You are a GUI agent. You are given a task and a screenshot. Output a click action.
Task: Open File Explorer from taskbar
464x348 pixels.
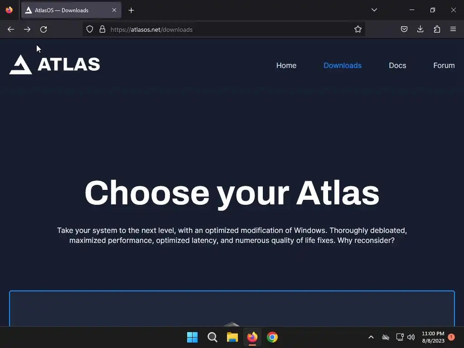coord(232,337)
